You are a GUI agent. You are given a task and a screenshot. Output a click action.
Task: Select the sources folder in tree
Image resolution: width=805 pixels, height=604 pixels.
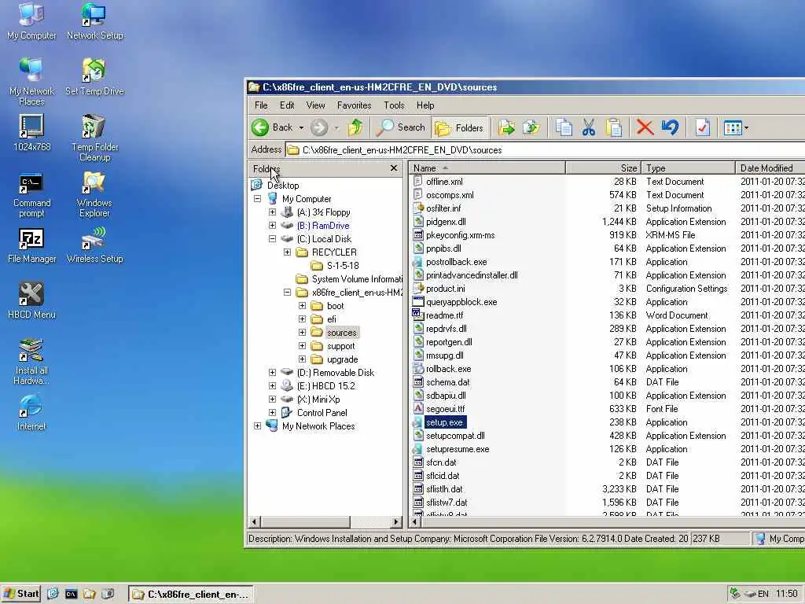[x=341, y=333]
